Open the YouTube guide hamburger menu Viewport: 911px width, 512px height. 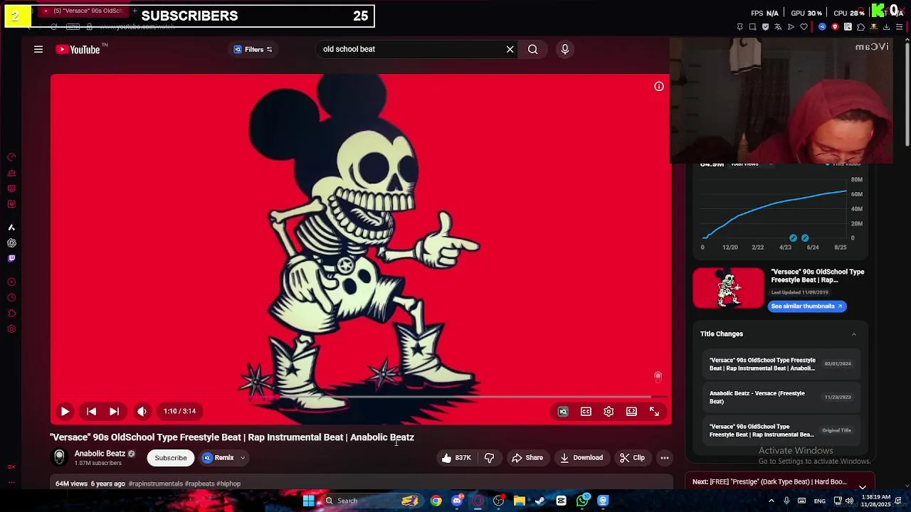[38, 49]
